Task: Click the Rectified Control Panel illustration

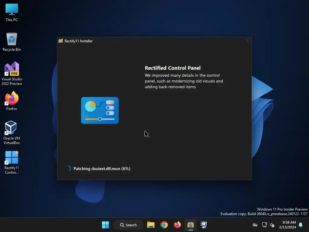Action: [100, 111]
